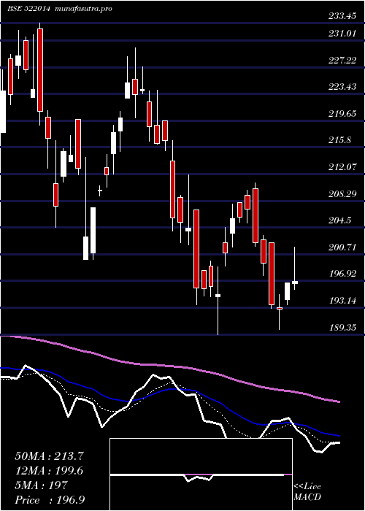Image resolution: width=365 pixels, height=511 pixels.
Task: Click the 231.01 price axis label
Action: 341,33
